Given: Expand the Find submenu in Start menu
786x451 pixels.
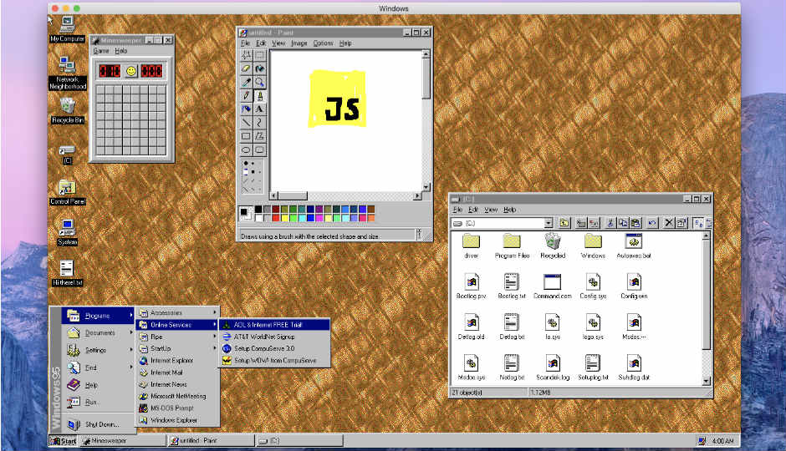Looking at the screenshot, I should (x=99, y=367).
